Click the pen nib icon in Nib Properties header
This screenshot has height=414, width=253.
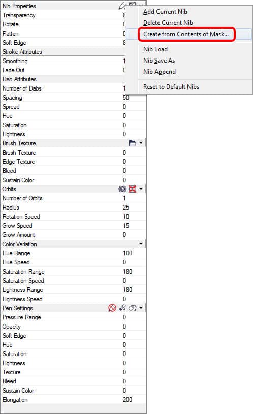pos(122,5)
